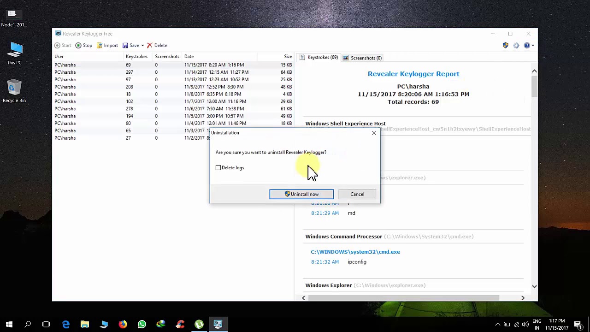Select the Keystrokes (69) tab
Image resolution: width=590 pixels, height=332 pixels.
click(319, 58)
